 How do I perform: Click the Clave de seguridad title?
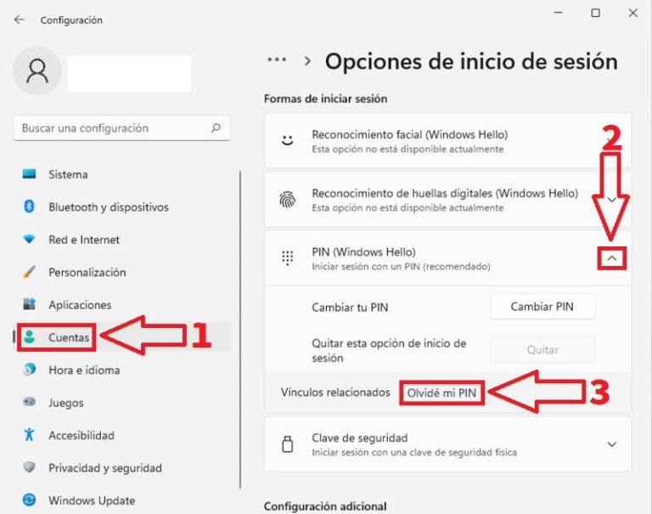pyautogui.click(x=360, y=438)
